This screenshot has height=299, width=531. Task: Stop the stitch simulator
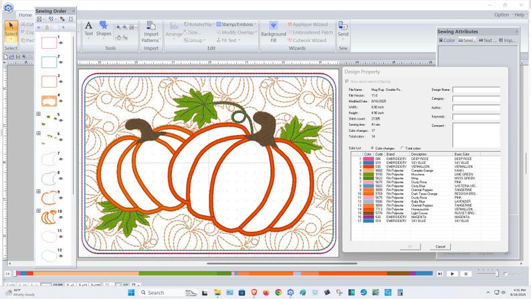[x=465, y=274]
